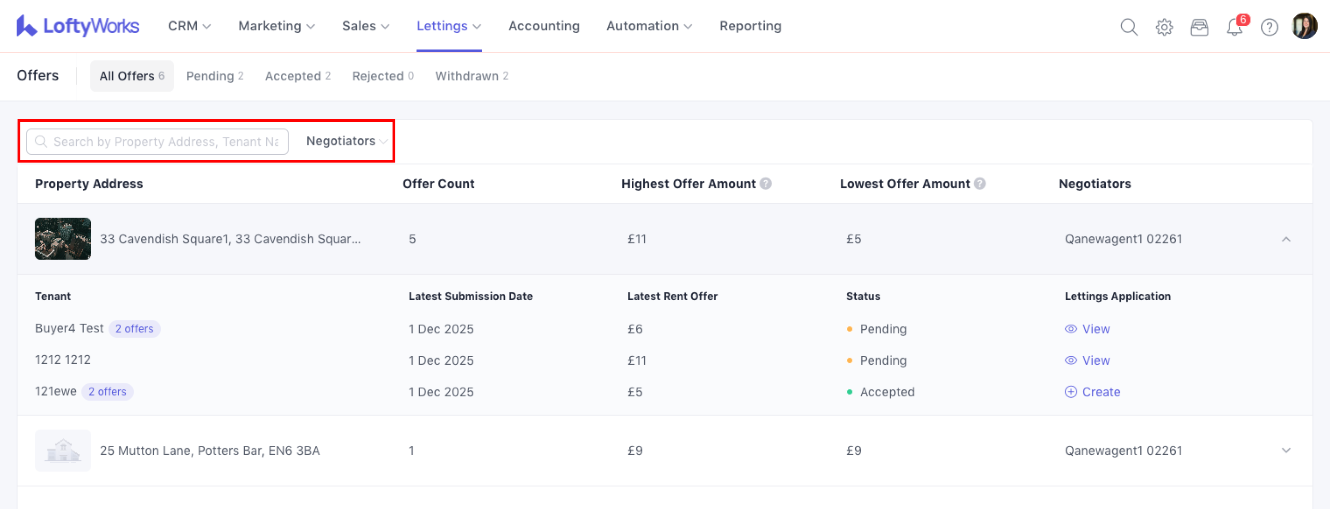Open the notifications bell icon

pos(1234,27)
